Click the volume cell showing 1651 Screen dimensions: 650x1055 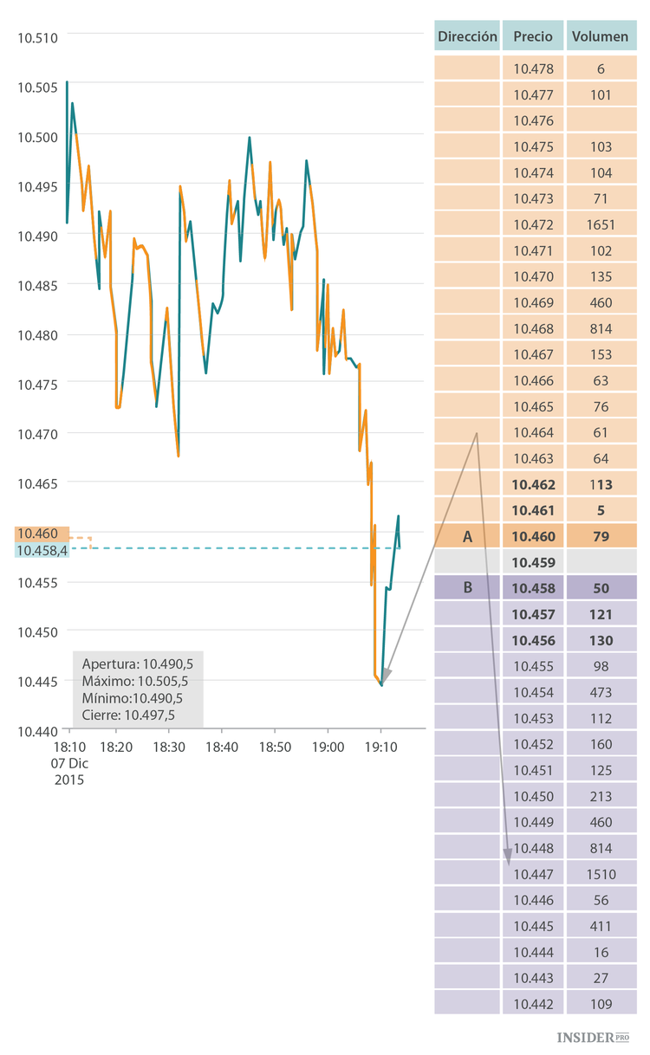click(x=601, y=224)
